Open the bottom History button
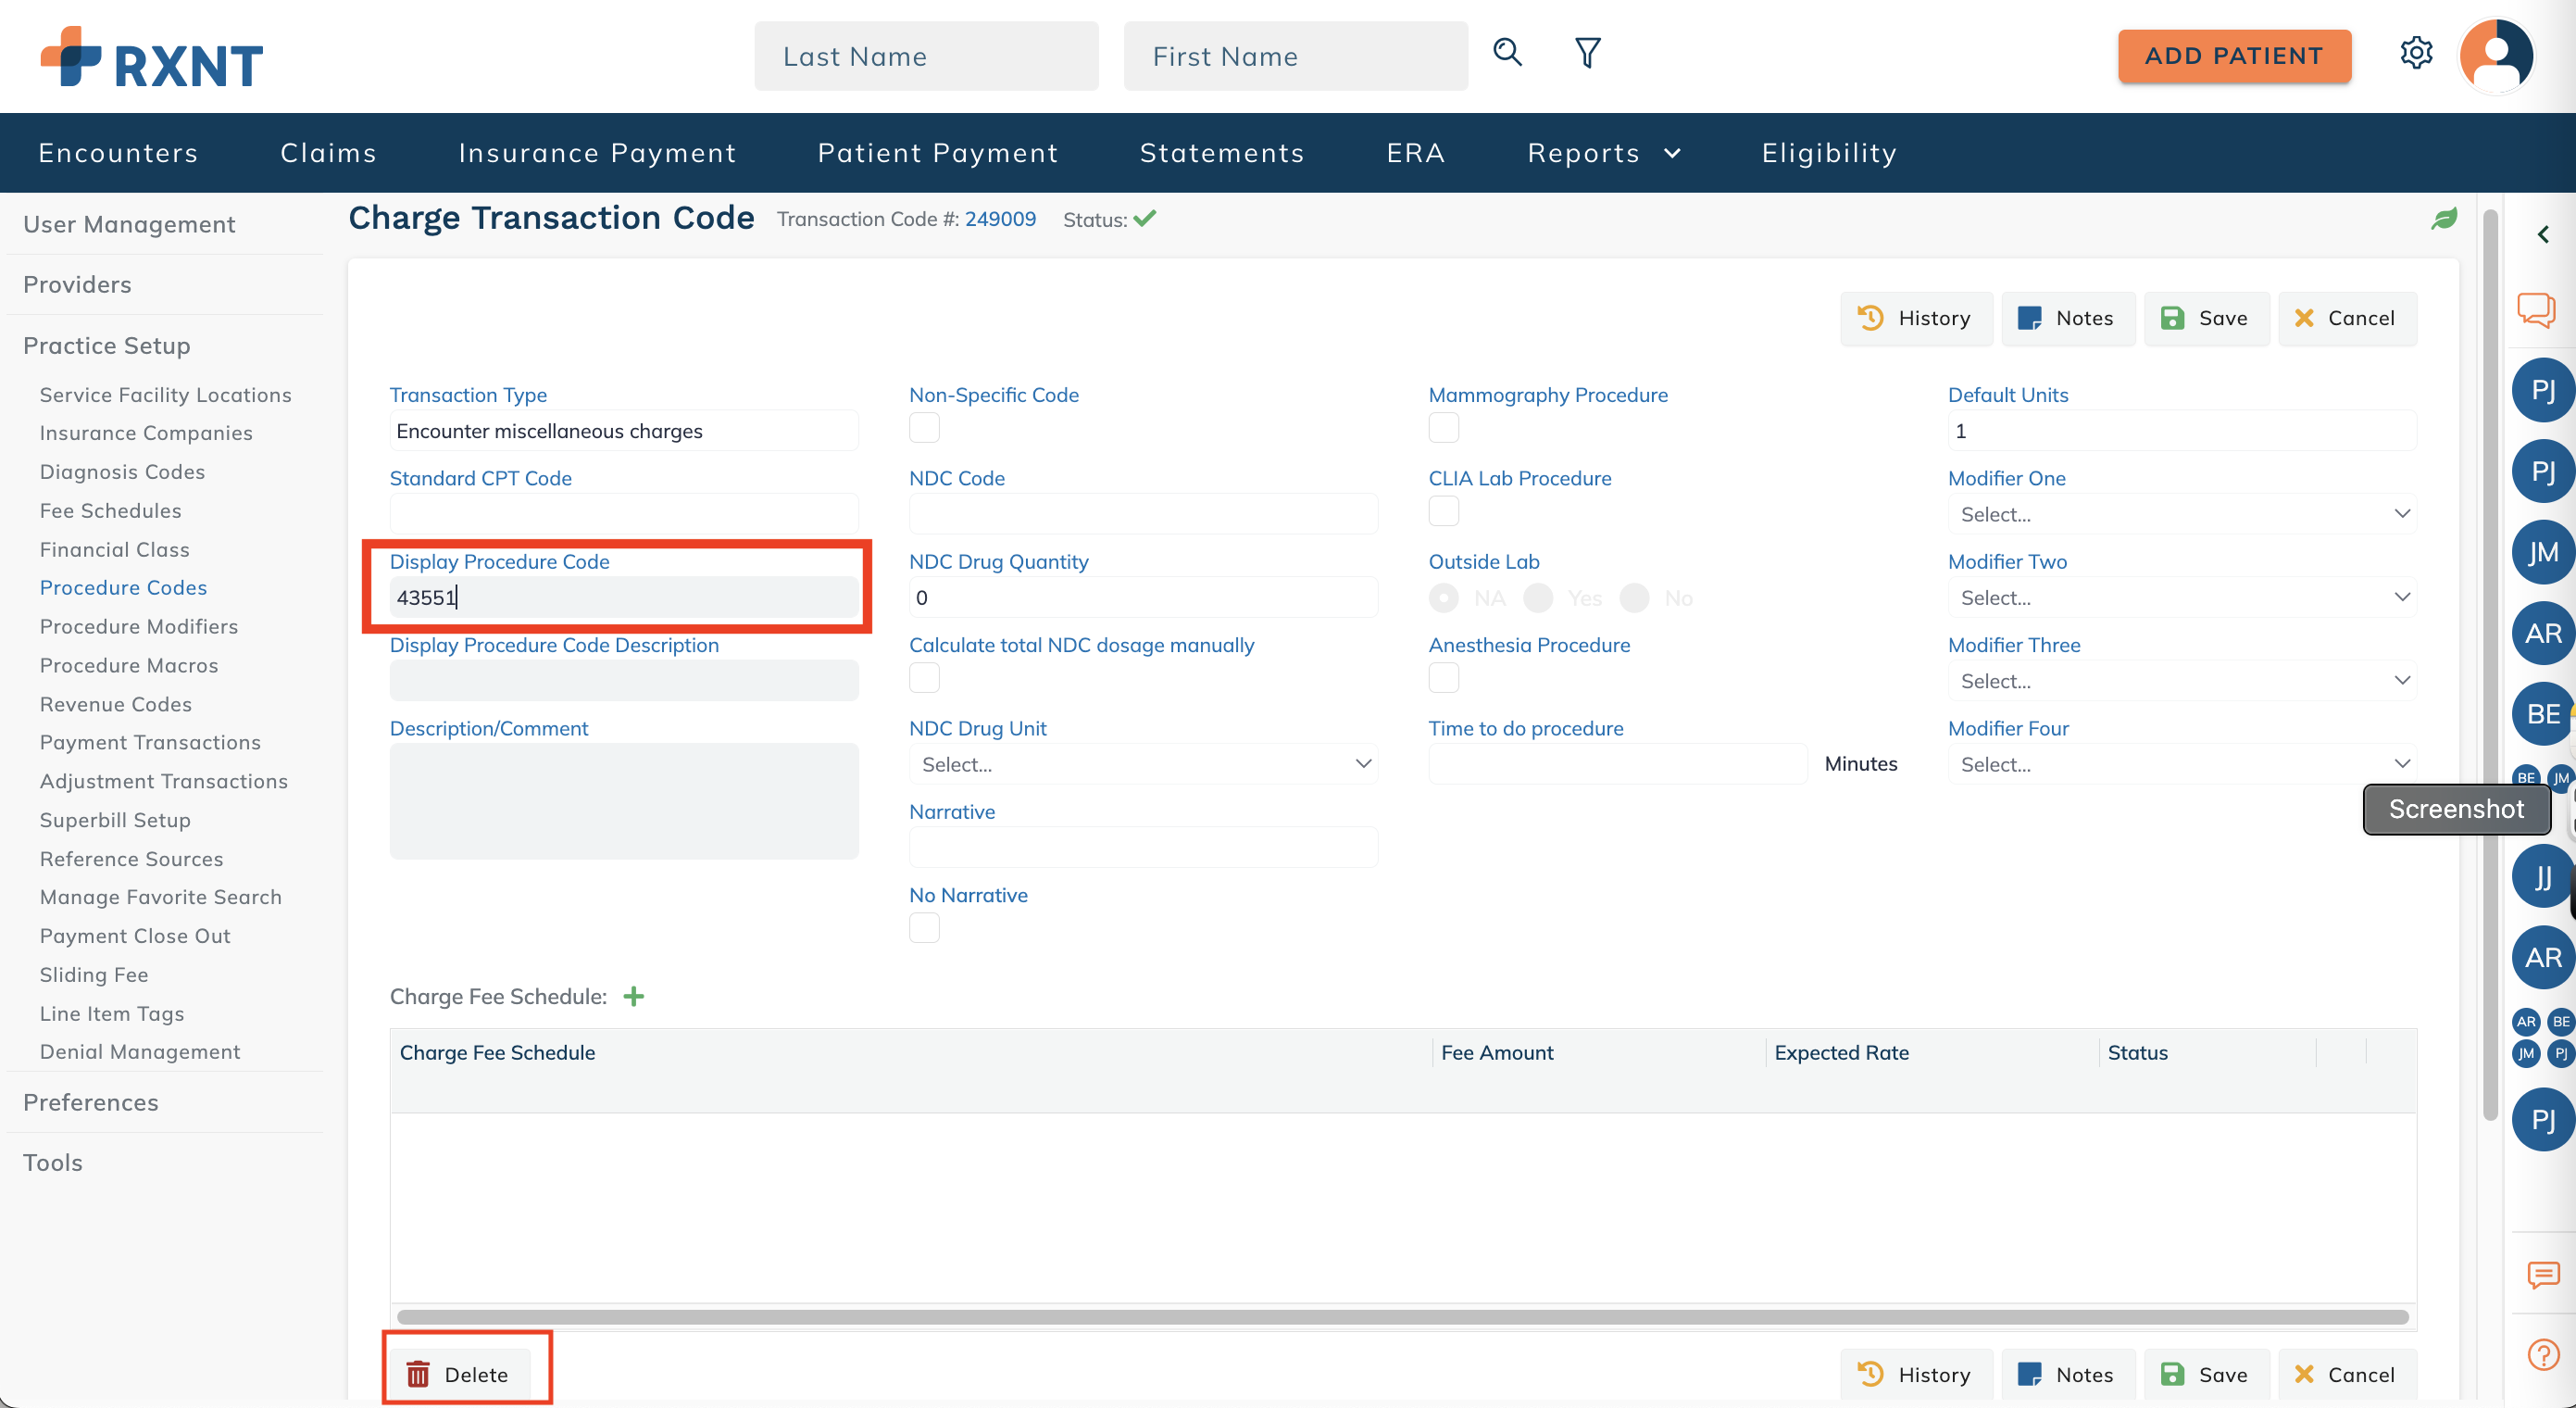 [1915, 1374]
